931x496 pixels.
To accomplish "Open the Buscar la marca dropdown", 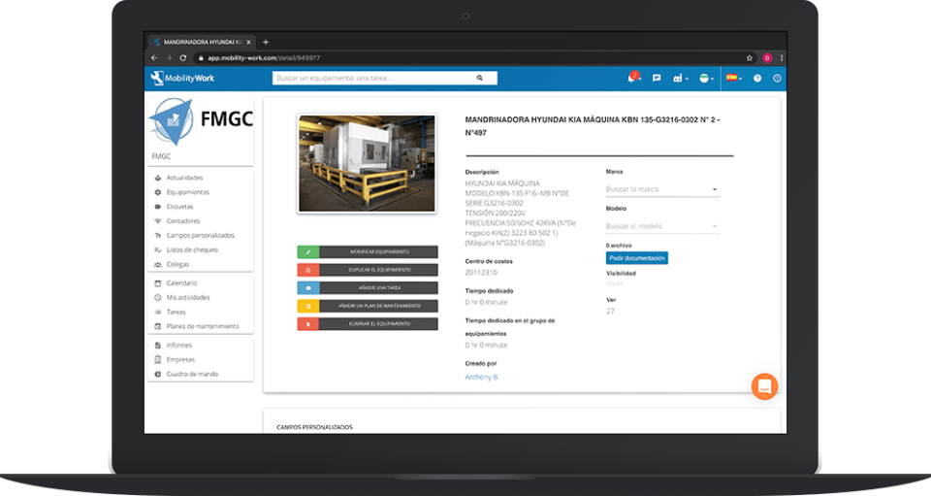I will pyautogui.click(x=662, y=189).
